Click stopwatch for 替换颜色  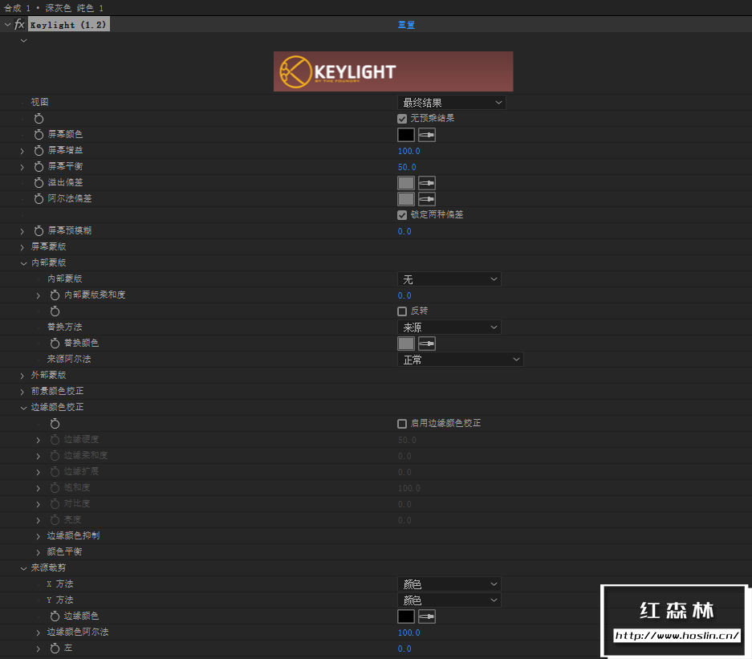point(55,344)
